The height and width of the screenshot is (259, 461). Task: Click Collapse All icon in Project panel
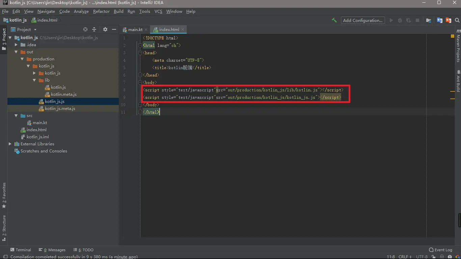pos(94,29)
